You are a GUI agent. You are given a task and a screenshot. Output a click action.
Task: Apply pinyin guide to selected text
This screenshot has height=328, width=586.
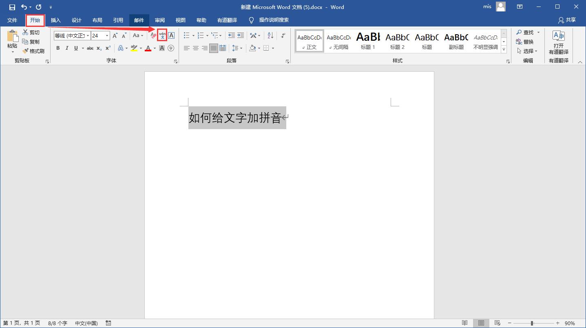[x=162, y=35]
